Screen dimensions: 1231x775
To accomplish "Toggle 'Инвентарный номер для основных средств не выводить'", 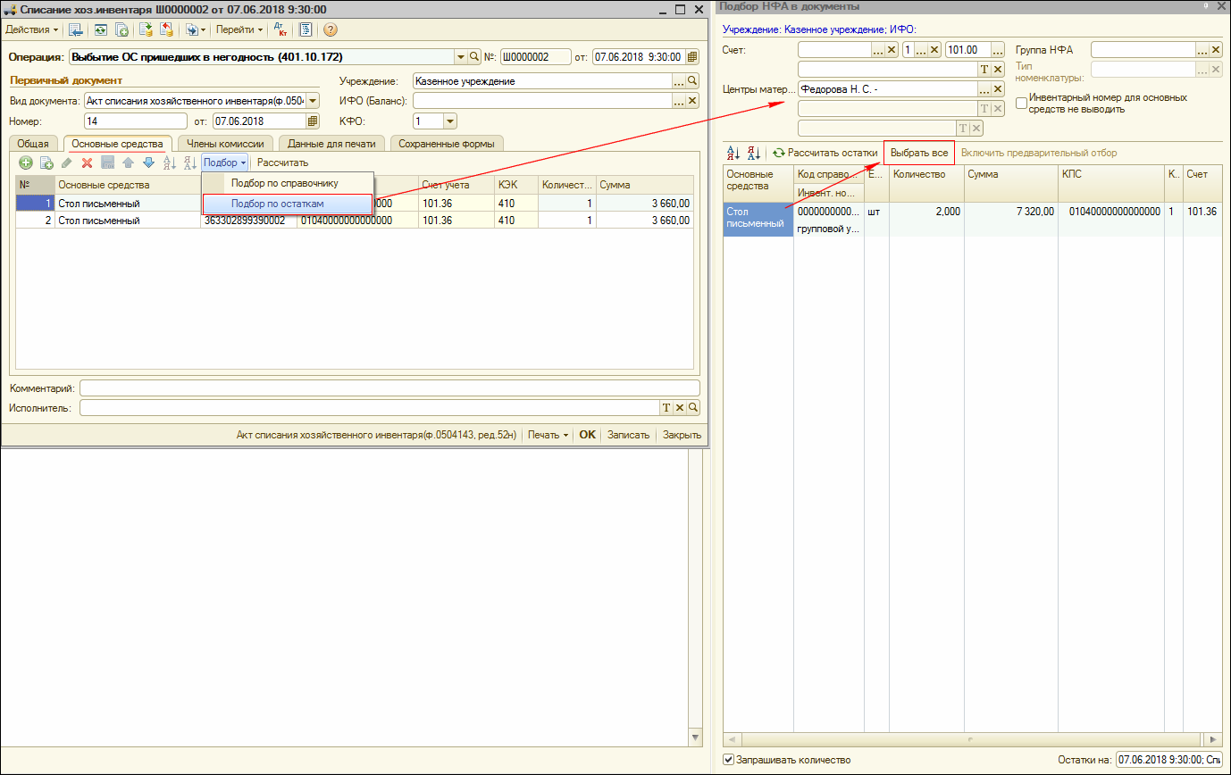I will pyautogui.click(x=1023, y=104).
